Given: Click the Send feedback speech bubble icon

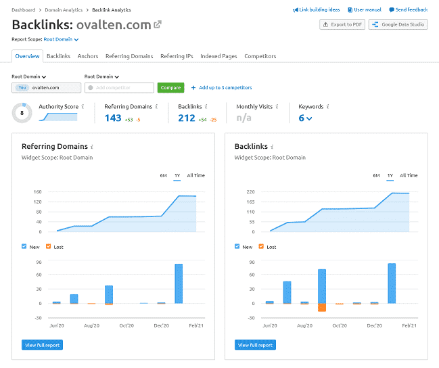Looking at the screenshot, I should point(392,9).
